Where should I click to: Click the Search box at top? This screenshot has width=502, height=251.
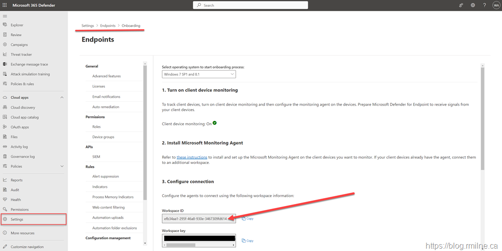251,5
